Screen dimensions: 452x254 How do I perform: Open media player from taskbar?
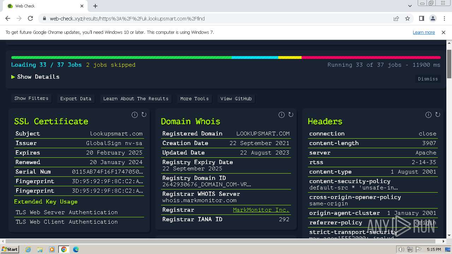click(x=52, y=249)
